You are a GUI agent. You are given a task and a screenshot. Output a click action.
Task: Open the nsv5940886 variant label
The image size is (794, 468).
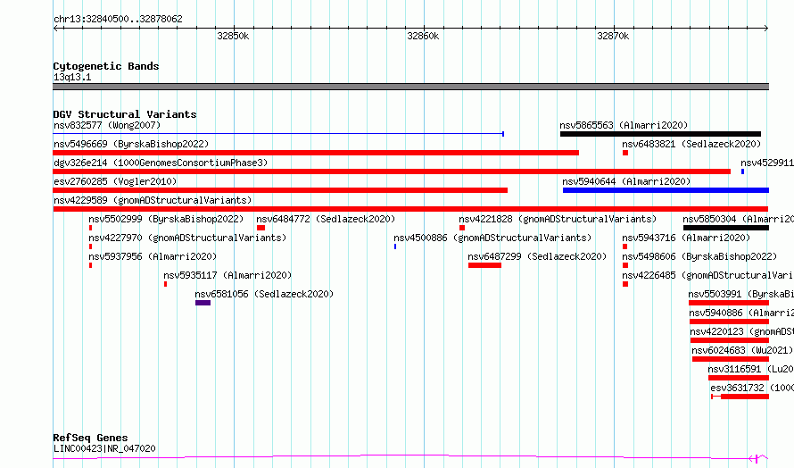741,313
